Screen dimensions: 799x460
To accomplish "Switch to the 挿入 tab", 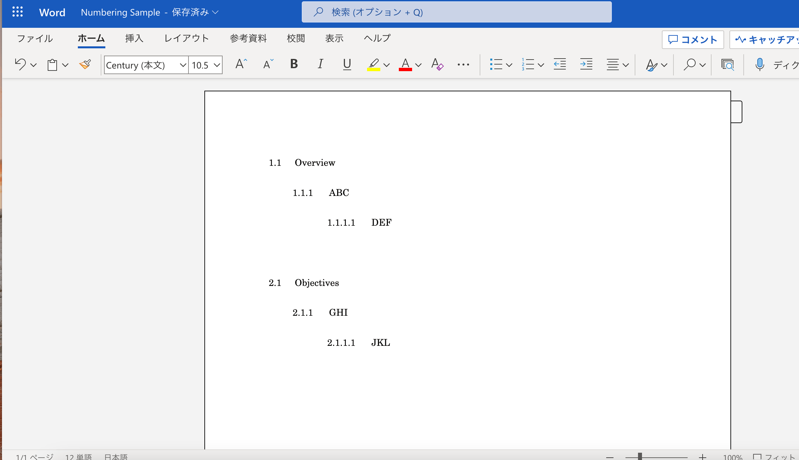I will point(134,38).
